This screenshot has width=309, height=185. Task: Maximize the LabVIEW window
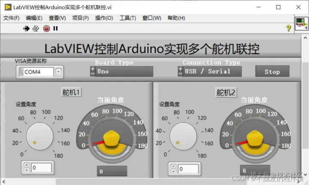pyautogui.click(x=278, y=7)
